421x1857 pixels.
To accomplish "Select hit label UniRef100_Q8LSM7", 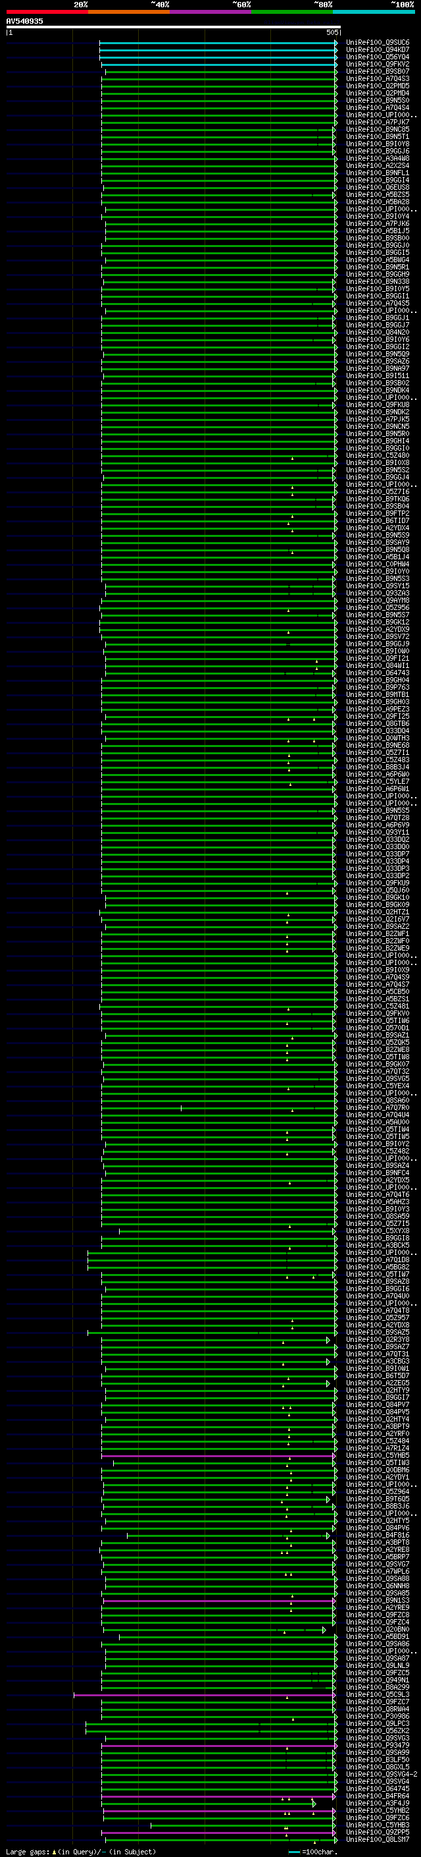I will 377,1840.
